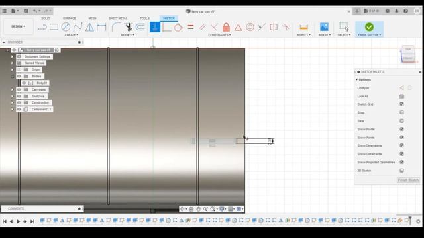Apply the Concentric constraint
Viewport: 424px width, 238px height.
coord(250,27)
